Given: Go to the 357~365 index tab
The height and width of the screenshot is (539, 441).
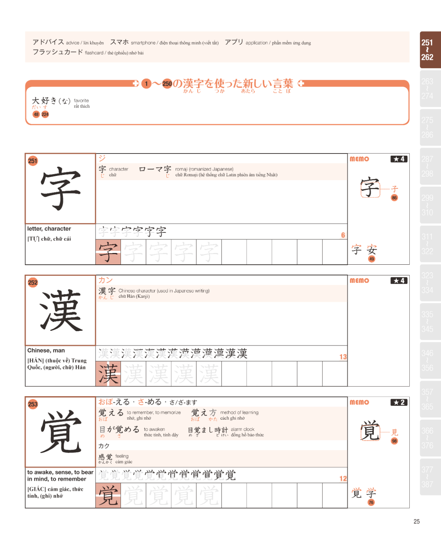Looking at the screenshot, I should click(x=430, y=399).
